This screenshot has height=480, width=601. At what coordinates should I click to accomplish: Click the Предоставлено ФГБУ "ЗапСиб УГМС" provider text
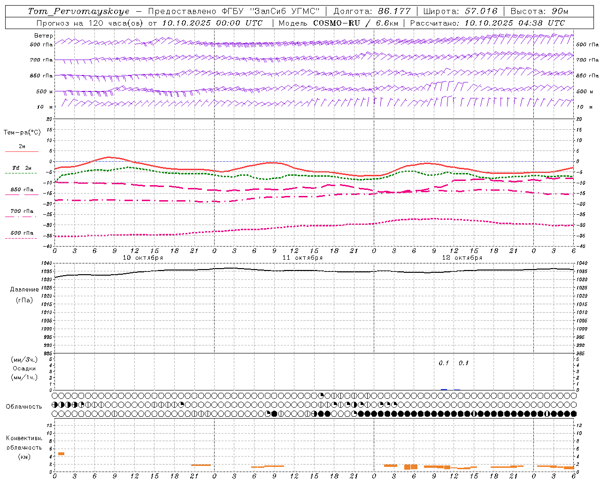[233, 11]
